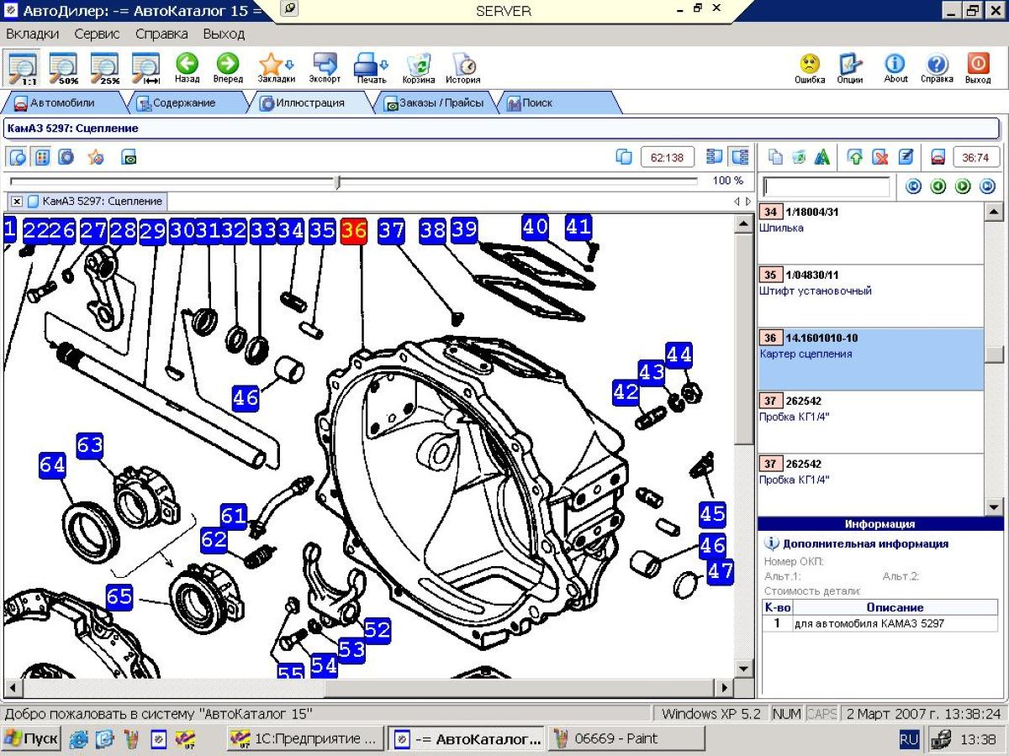The height and width of the screenshot is (756, 1009).
Task: Go to next part record
Action: (964, 186)
